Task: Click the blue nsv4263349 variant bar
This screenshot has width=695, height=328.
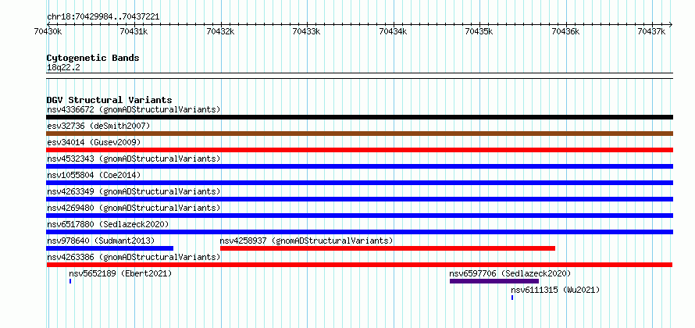Action: pos(359,199)
